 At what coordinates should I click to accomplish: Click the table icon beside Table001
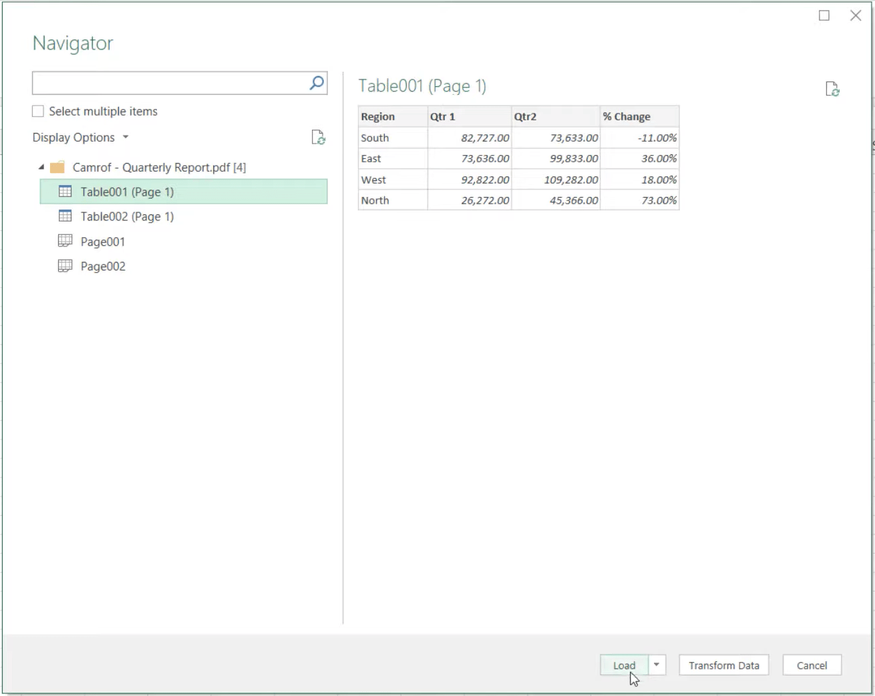(x=65, y=191)
